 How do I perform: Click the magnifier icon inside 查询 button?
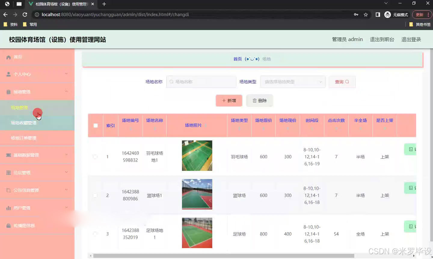click(346, 82)
